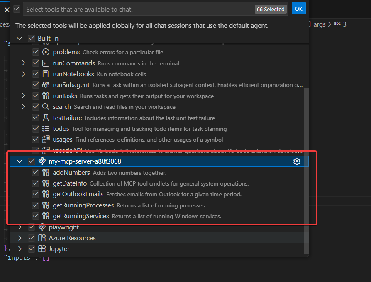The width and height of the screenshot is (371, 282).
Task: Click the getOutlookEmails tools icon
Action: click(x=46, y=194)
